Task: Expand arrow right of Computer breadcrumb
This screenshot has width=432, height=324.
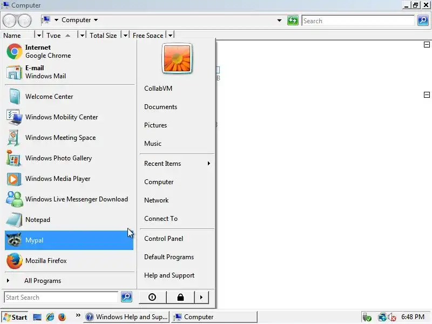Action: point(96,20)
